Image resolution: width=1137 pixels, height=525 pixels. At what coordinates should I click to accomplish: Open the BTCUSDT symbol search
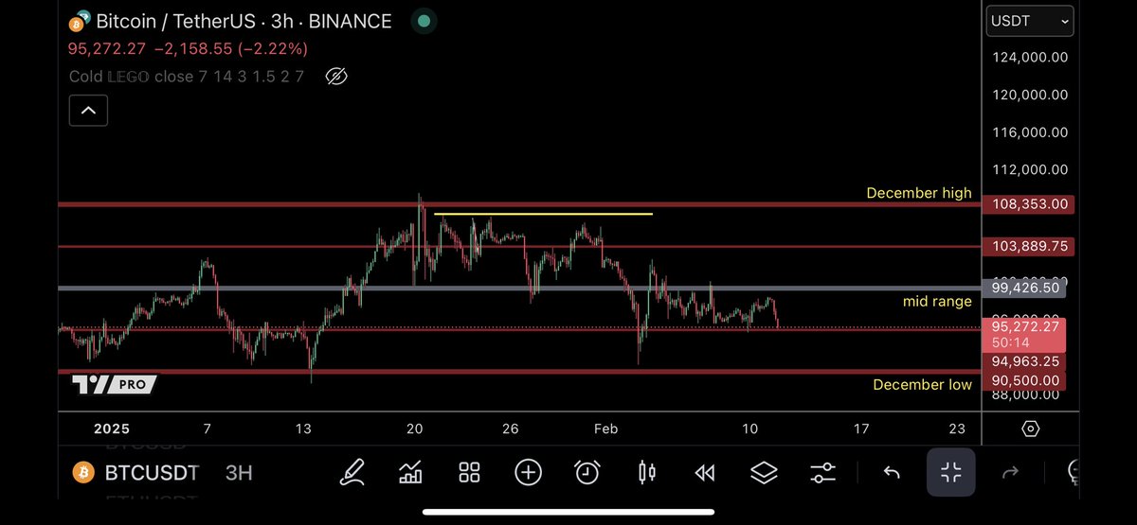[152, 472]
